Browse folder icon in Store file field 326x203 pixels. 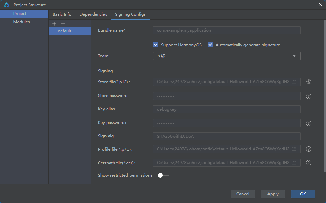coord(294,82)
